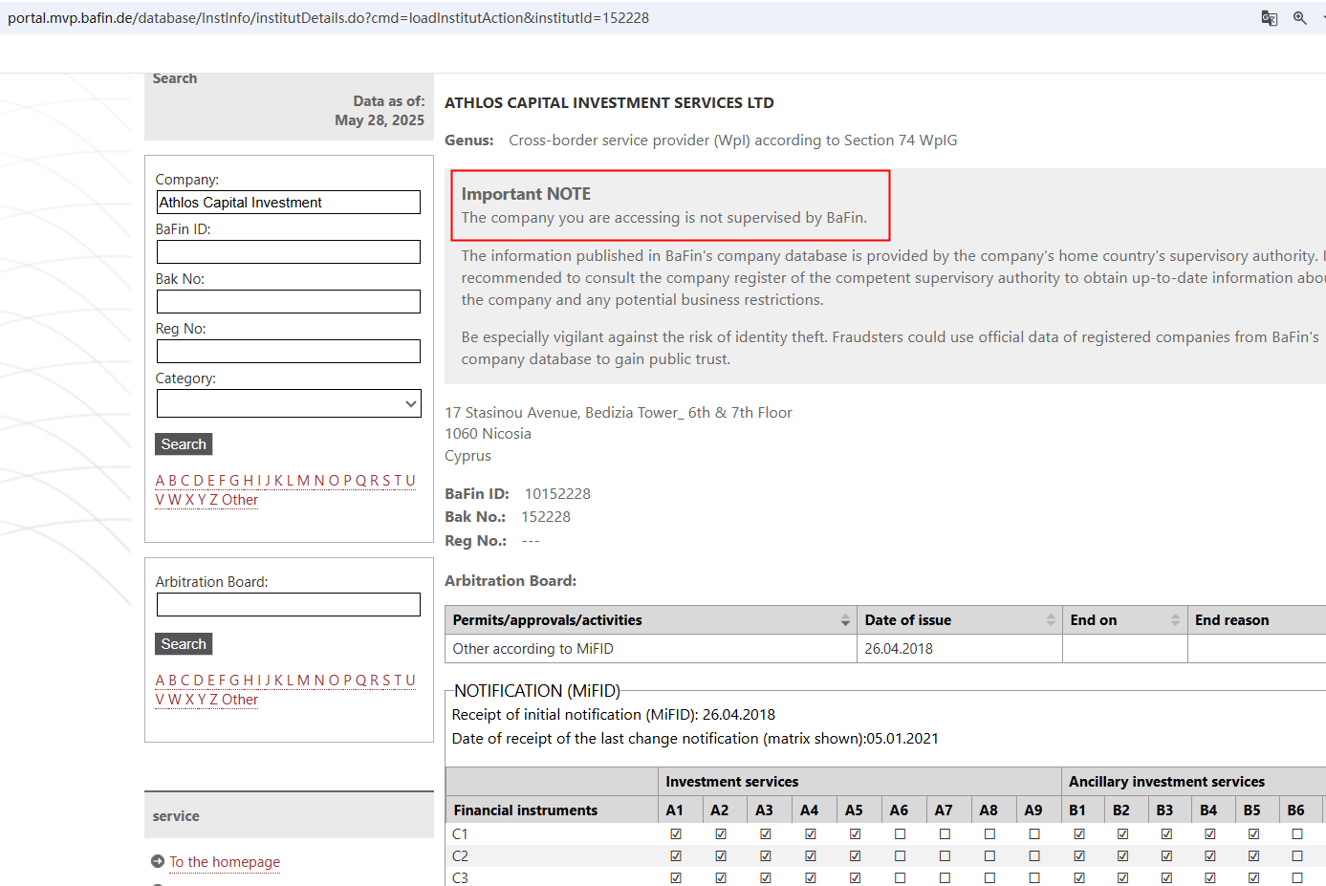
Task: Click the zoom magnifier icon in address bar
Action: point(1299,18)
